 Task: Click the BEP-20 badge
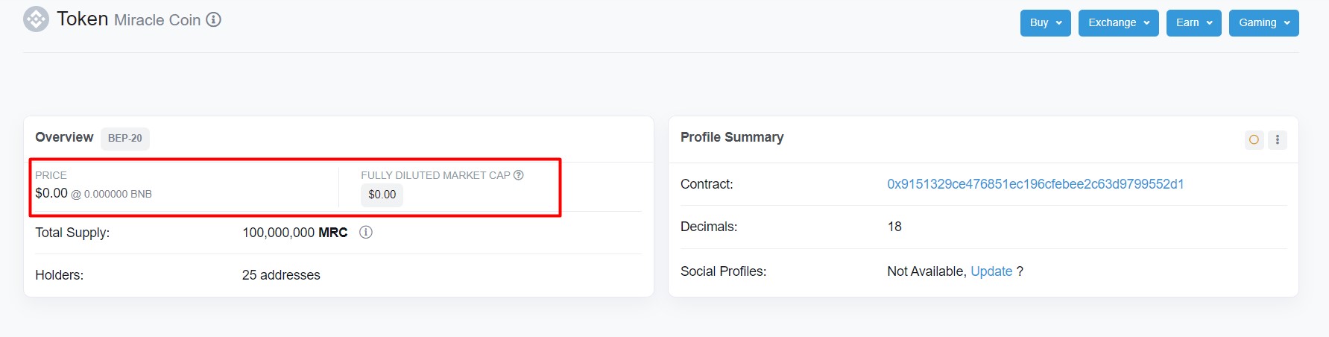(x=125, y=139)
